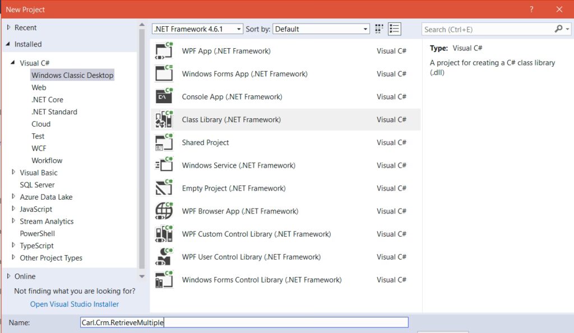Click the Console App template icon

pyautogui.click(x=164, y=97)
